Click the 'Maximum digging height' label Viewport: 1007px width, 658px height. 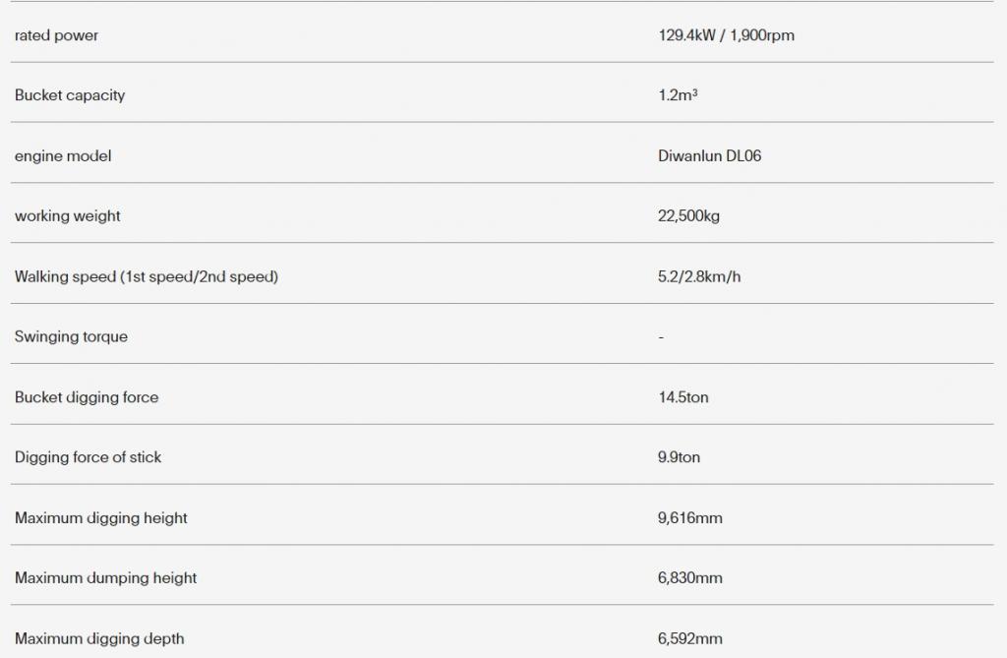click(101, 518)
